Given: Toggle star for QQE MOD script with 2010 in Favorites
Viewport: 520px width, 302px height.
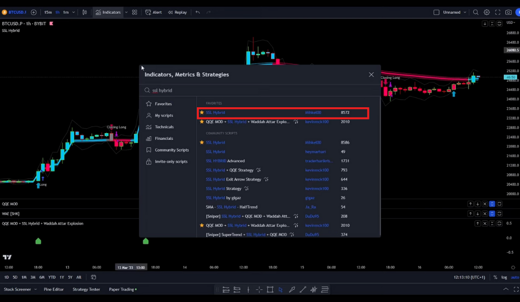Looking at the screenshot, I should coord(201,122).
